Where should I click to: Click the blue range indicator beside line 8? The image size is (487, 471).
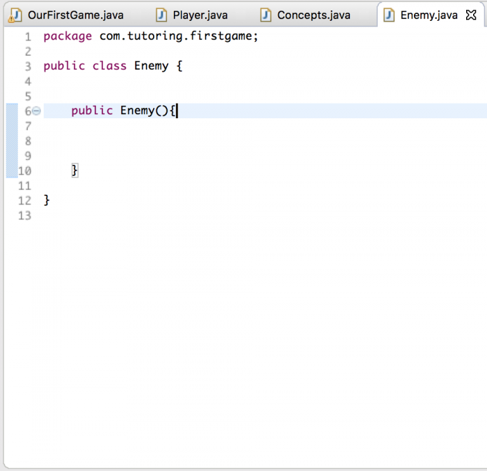(x=12, y=141)
